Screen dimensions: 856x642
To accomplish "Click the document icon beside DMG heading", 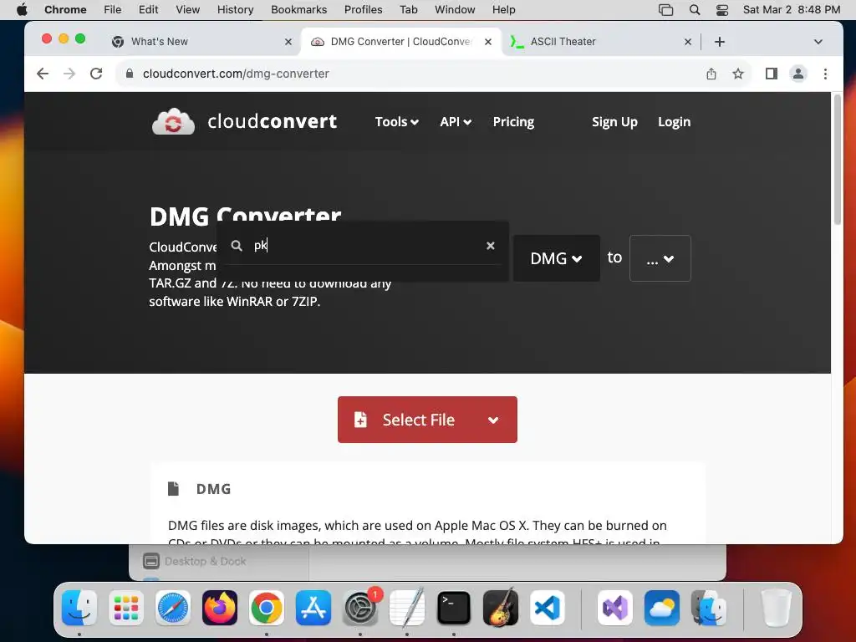I will 173,488.
